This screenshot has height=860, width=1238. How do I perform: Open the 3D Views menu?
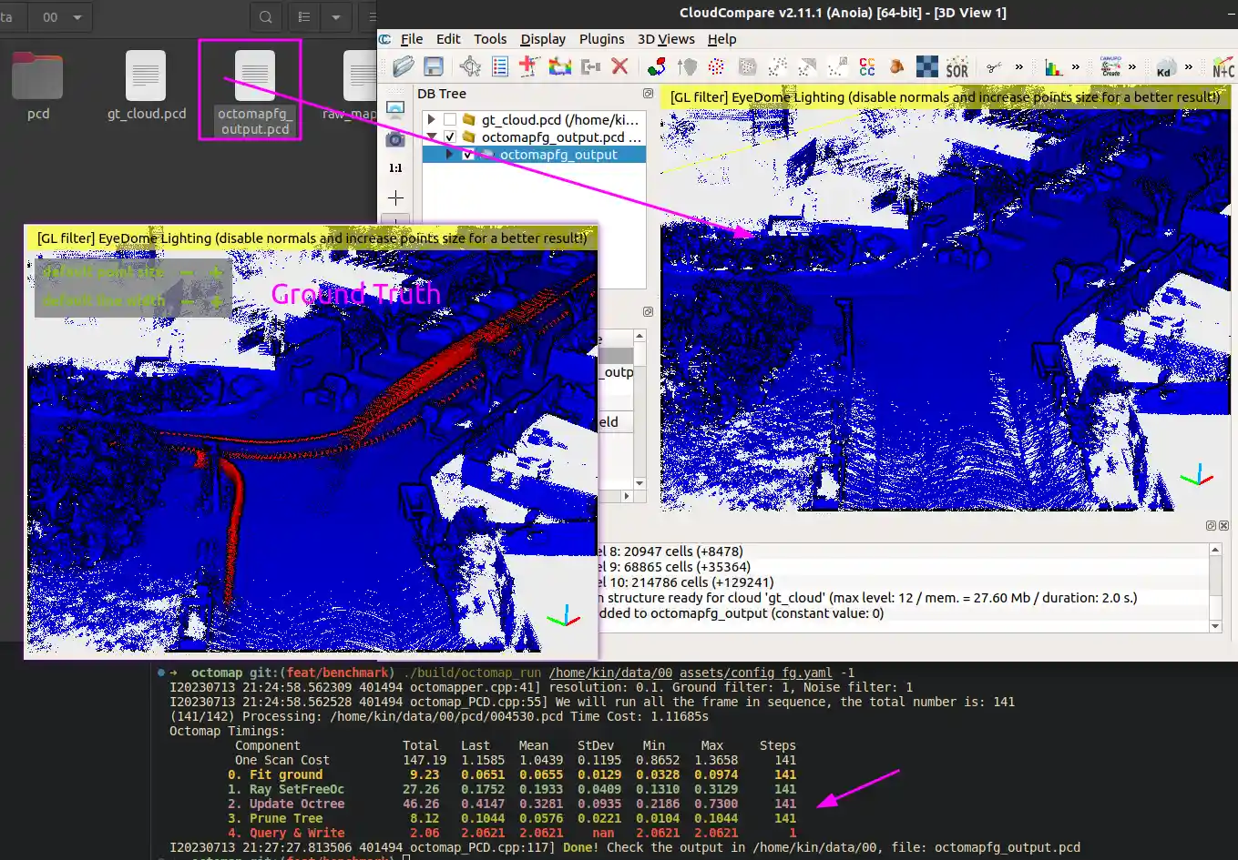[665, 39]
